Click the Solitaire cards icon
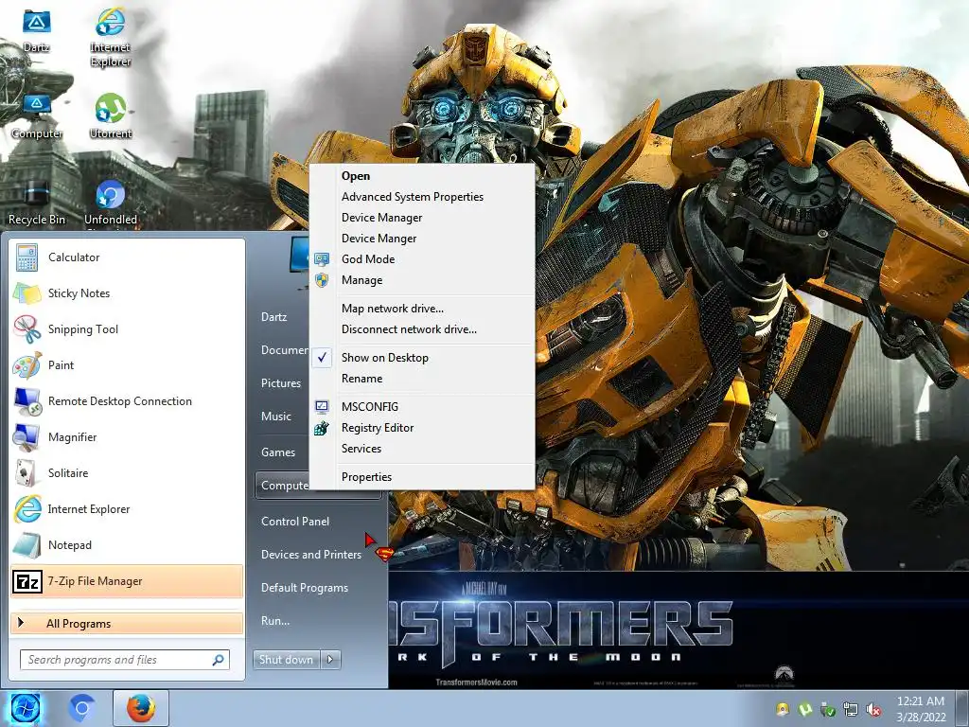 (26, 473)
